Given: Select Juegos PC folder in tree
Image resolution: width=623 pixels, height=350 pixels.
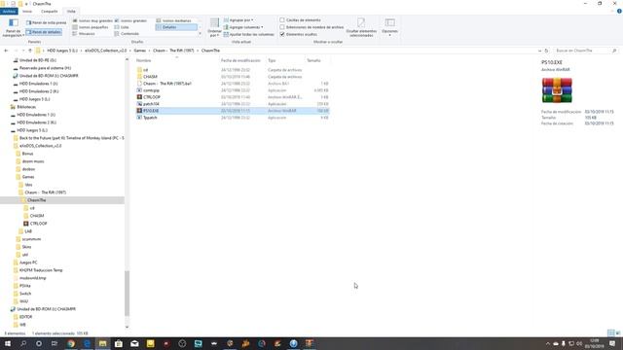Looking at the screenshot, I should point(28,262).
